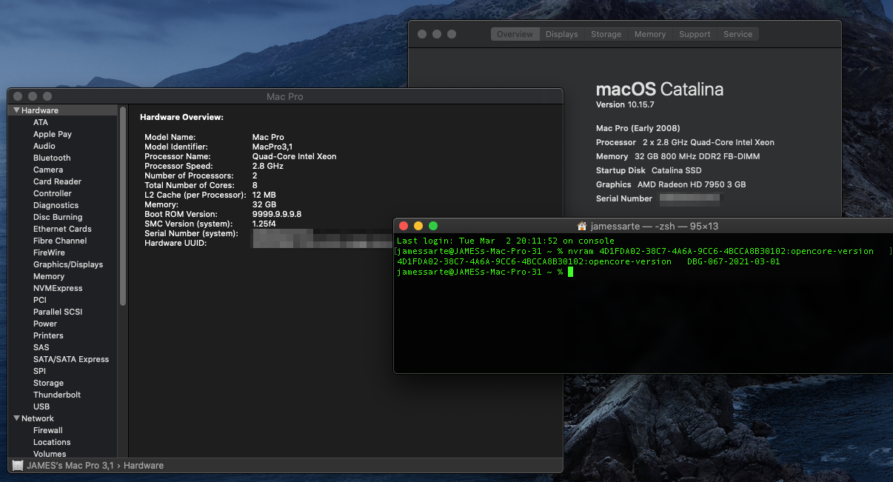The width and height of the screenshot is (893, 482).
Task: Select Diagnostics in the sidebar list
Action: coord(56,205)
